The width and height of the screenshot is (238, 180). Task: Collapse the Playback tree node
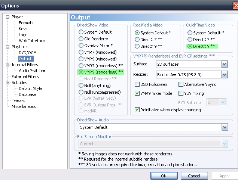(x=7, y=47)
